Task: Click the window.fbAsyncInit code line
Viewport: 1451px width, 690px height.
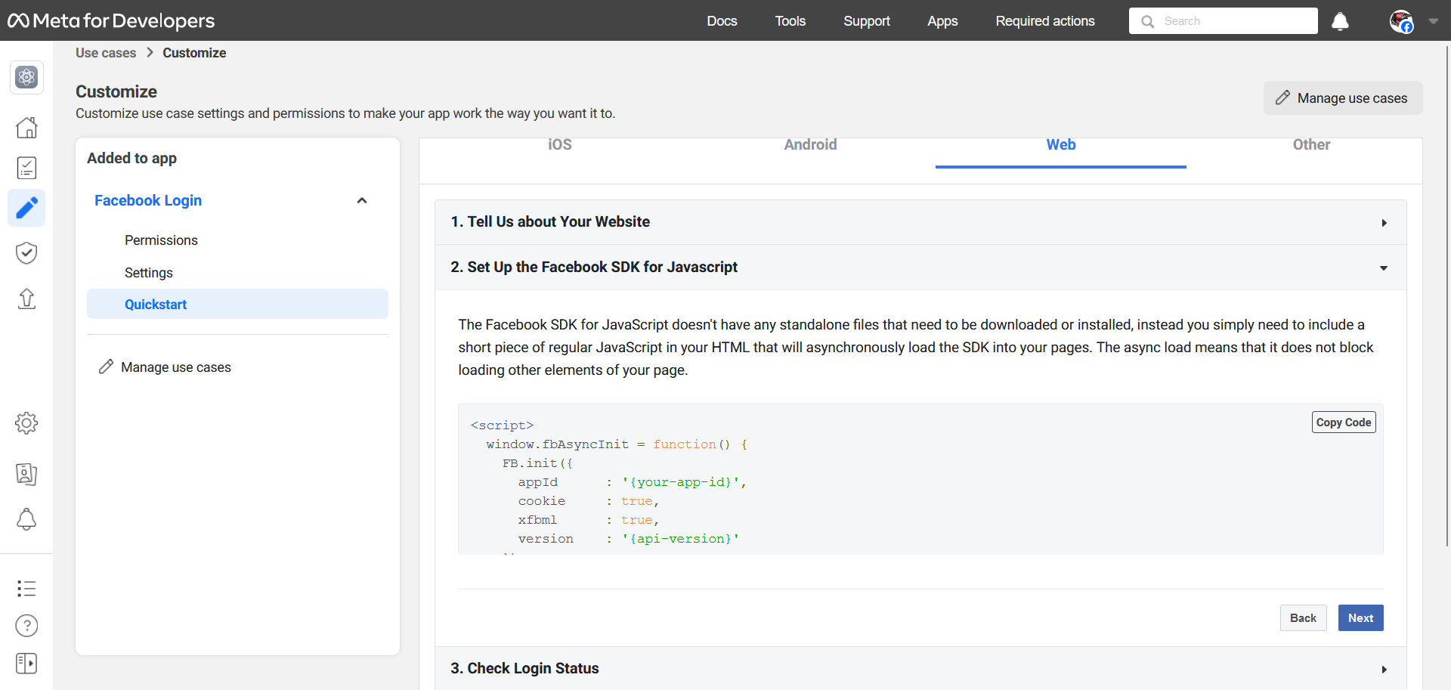Action: tap(617, 444)
